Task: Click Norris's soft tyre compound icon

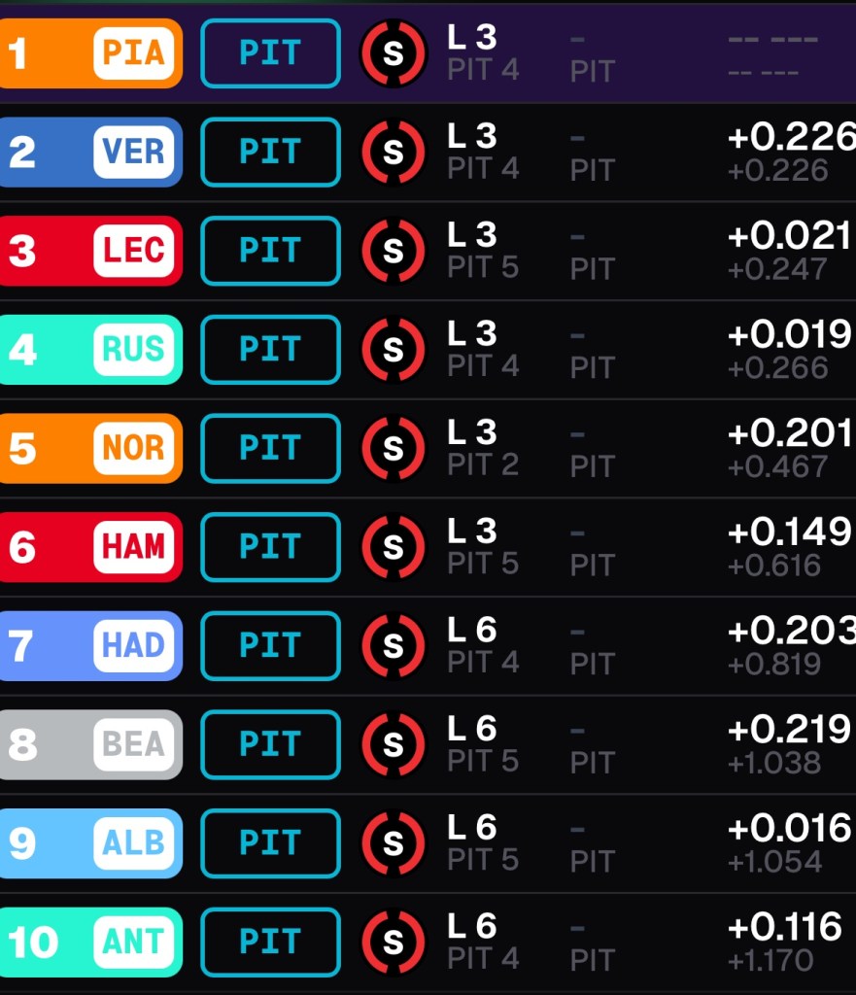Action: [x=394, y=448]
